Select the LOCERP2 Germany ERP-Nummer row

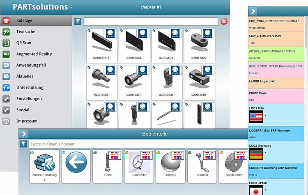276,171
